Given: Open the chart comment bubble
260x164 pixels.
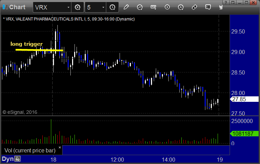Looking at the screenshot, I should [208, 7].
